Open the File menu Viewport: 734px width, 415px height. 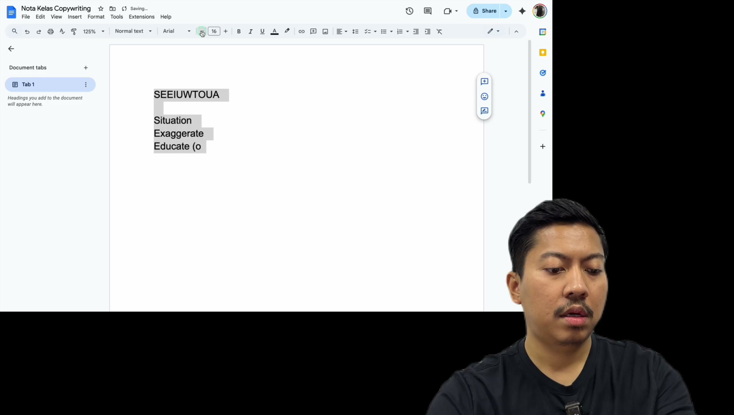[x=26, y=17]
